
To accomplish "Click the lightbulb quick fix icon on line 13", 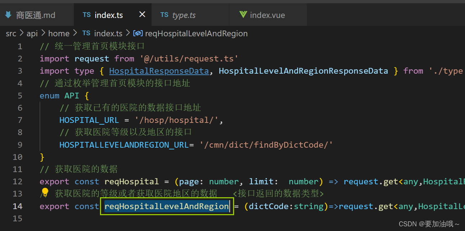I will click(44, 193).
